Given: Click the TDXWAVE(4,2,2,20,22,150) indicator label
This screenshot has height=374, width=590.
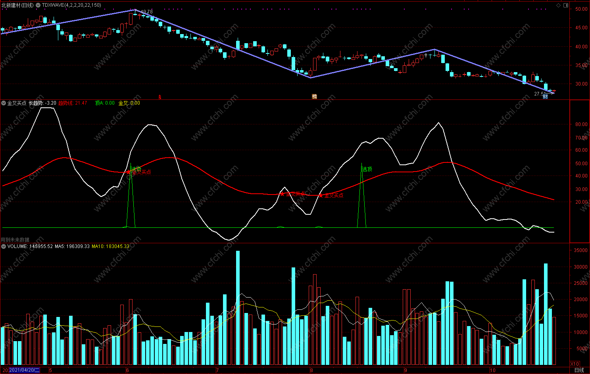Looking at the screenshot, I should click(x=71, y=5).
